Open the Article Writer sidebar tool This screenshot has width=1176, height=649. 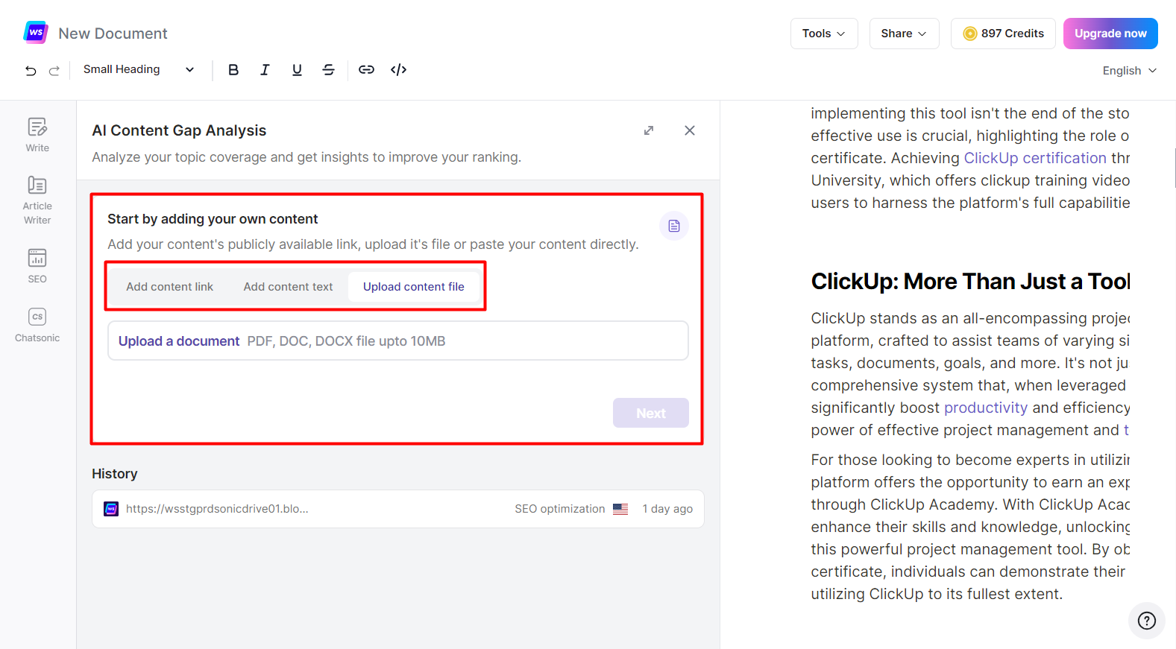click(37, 200)
